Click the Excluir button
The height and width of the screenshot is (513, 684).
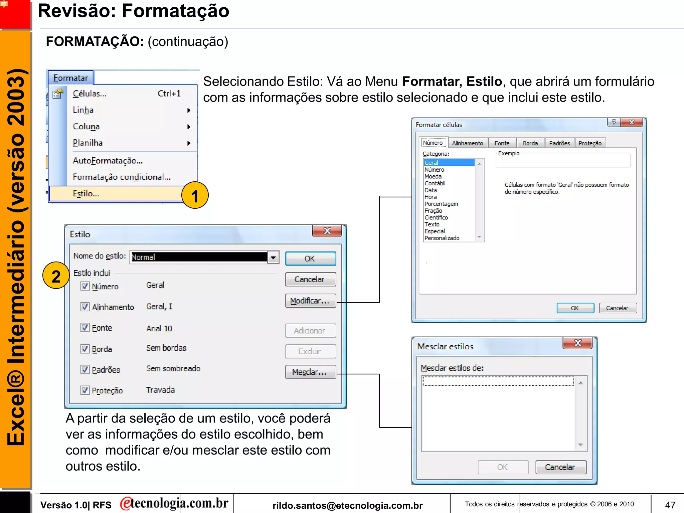tap(310, 351)
